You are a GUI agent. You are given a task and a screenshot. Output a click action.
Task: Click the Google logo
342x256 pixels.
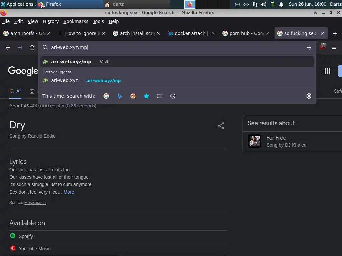coord(23,71)
